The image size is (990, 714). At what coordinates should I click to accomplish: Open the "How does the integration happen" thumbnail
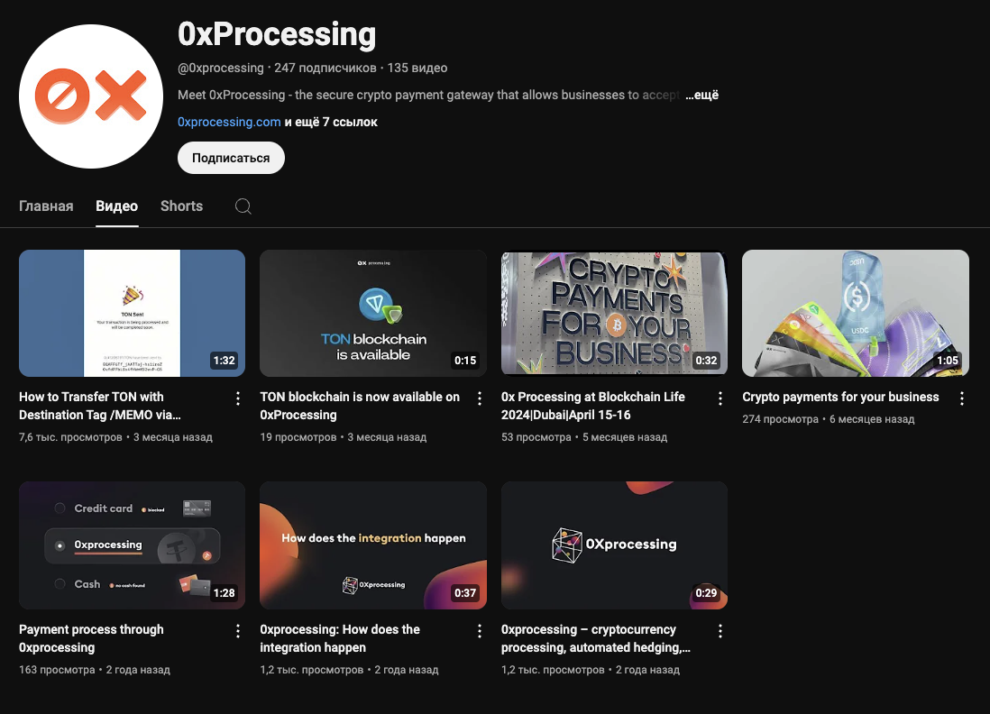[x=373, y=545]
